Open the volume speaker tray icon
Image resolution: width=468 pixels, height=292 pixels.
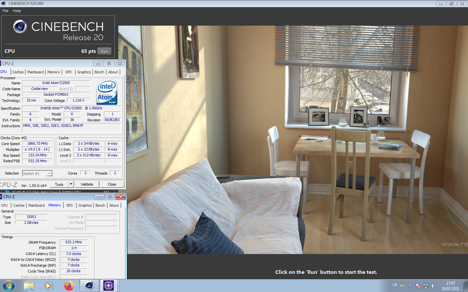tap(434, 286)
